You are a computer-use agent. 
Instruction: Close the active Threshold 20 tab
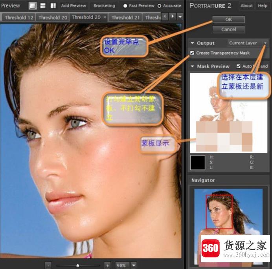(105, 17)
